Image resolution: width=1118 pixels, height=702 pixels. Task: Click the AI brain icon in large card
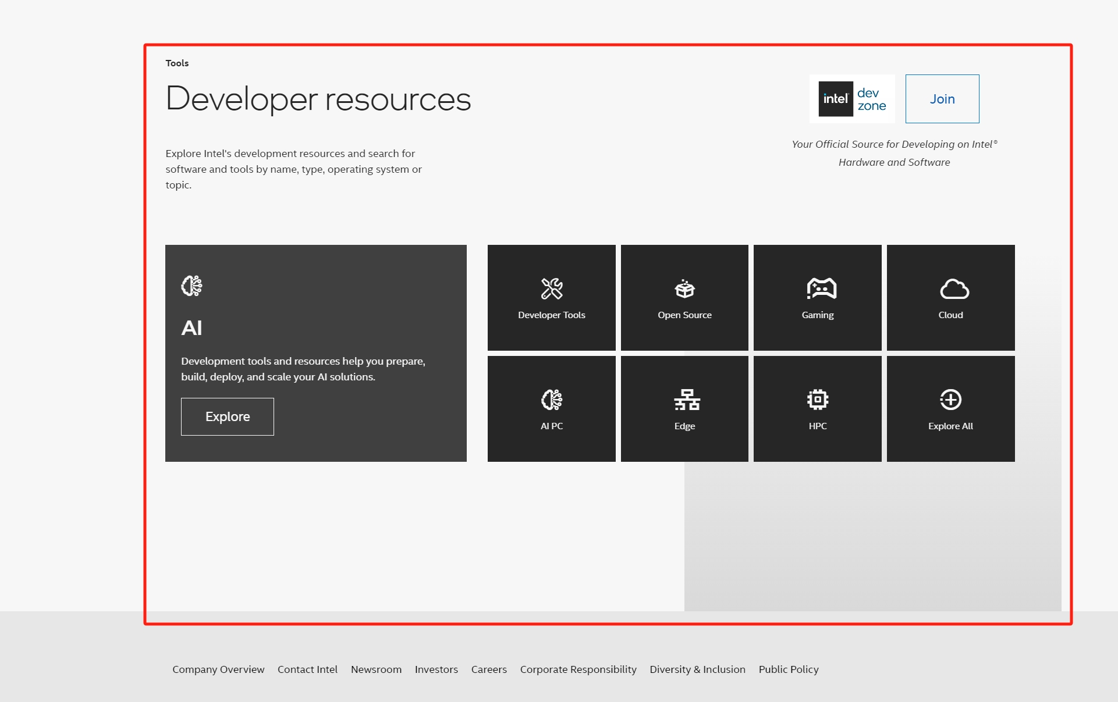(191, 286)
